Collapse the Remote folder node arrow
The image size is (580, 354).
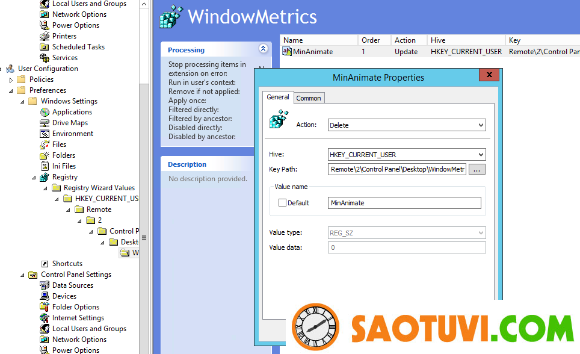68,210
